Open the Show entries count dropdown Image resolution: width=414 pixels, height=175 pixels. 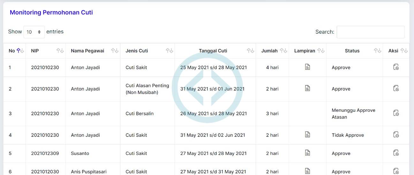pyautogui.click(x=34, y=32)
